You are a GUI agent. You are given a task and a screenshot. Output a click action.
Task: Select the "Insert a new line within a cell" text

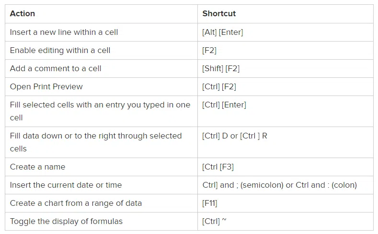[x=64, y=32]
